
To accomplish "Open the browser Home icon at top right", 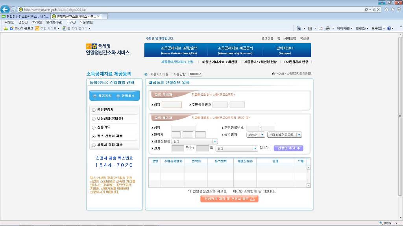I will coord(386,9).
